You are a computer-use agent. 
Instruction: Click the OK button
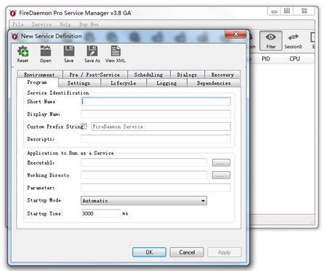pos(149,252)
